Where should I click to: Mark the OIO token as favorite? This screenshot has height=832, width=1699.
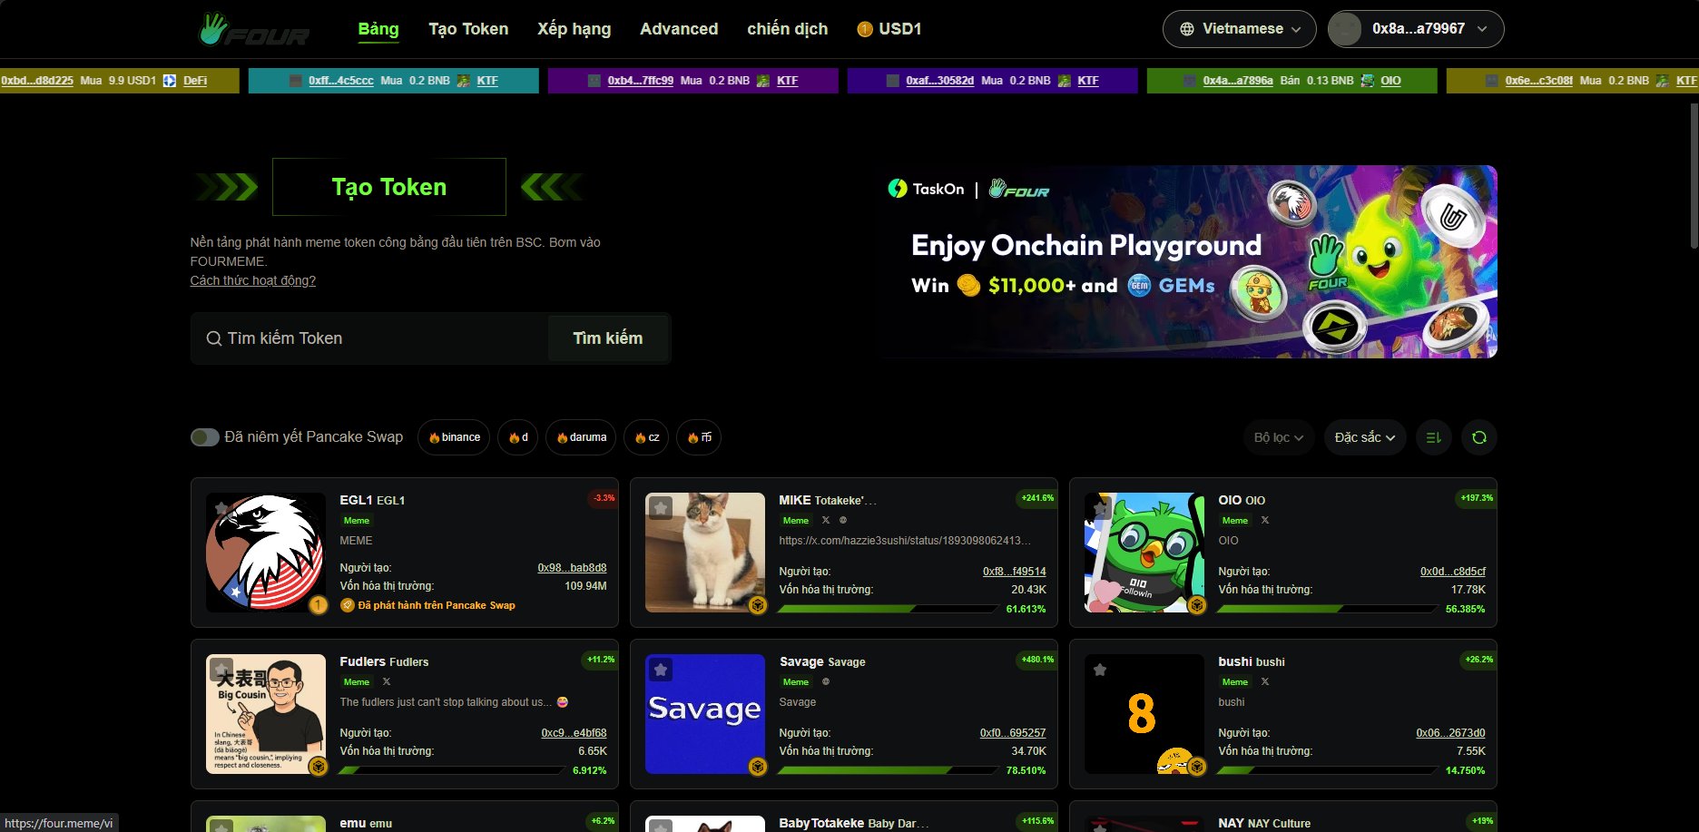coord(1100,508)
